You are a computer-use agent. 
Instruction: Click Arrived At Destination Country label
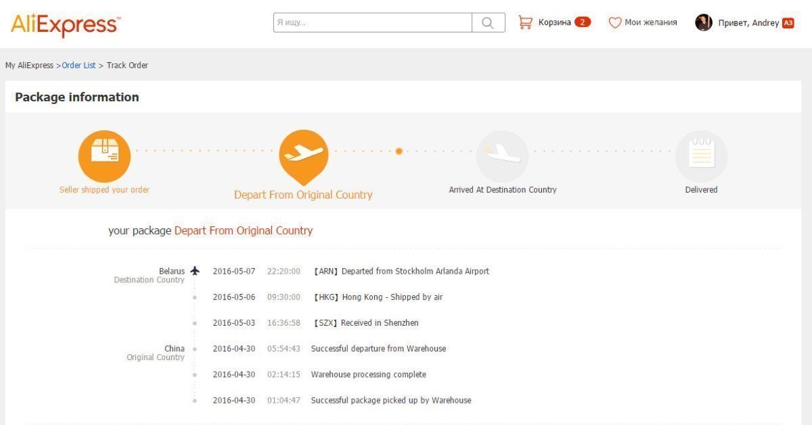click(503, 190)
